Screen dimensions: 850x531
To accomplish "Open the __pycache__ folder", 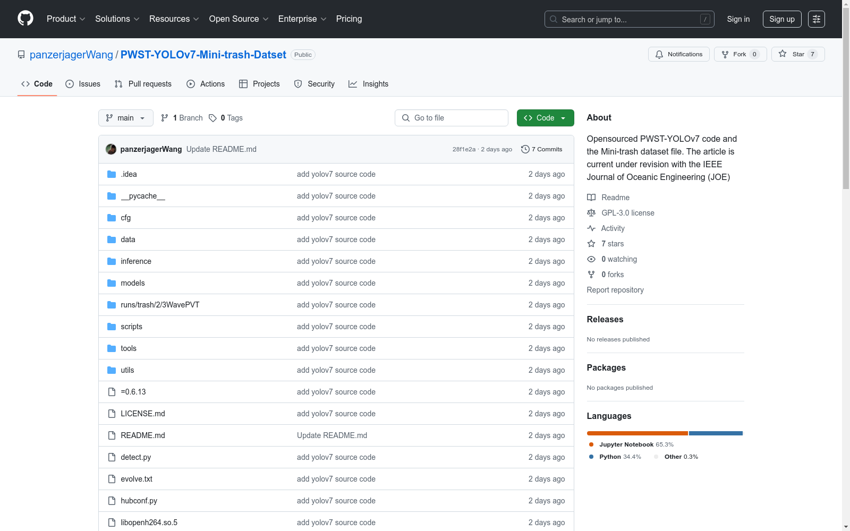I will [x=143, y=196].
